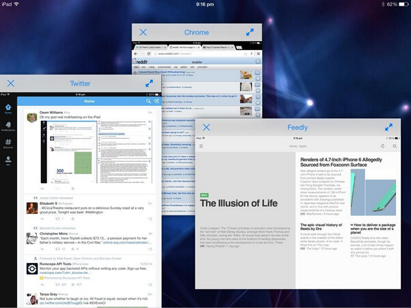The height and width of the screenshot is (308, 411).
Task: Expand the Twitter window to full screen
Action: point(149,83)
